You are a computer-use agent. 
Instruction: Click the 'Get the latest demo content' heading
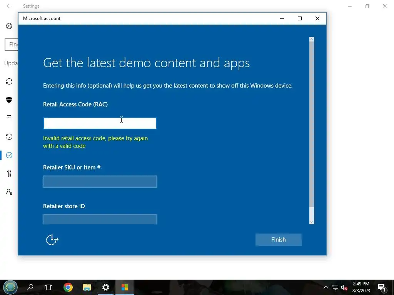[146, 63]
